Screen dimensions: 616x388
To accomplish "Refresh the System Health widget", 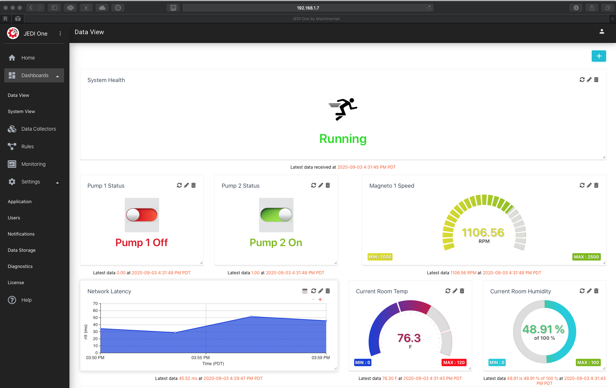I will pyautogui.click(x=582, y=80).
